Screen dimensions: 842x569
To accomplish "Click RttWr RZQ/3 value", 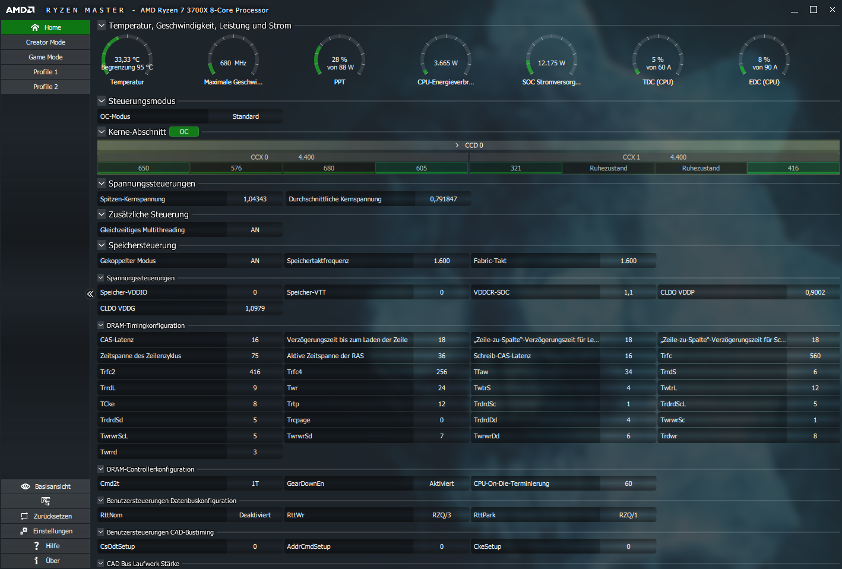I will pyautogui.click(x=442, y=515).
